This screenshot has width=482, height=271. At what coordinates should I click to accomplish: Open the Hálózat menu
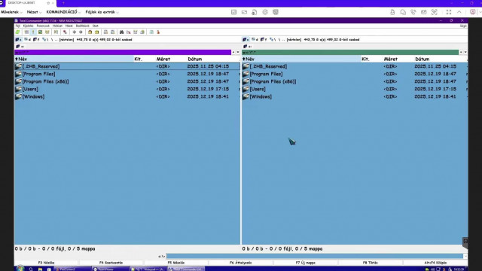(x=57, y=26)
